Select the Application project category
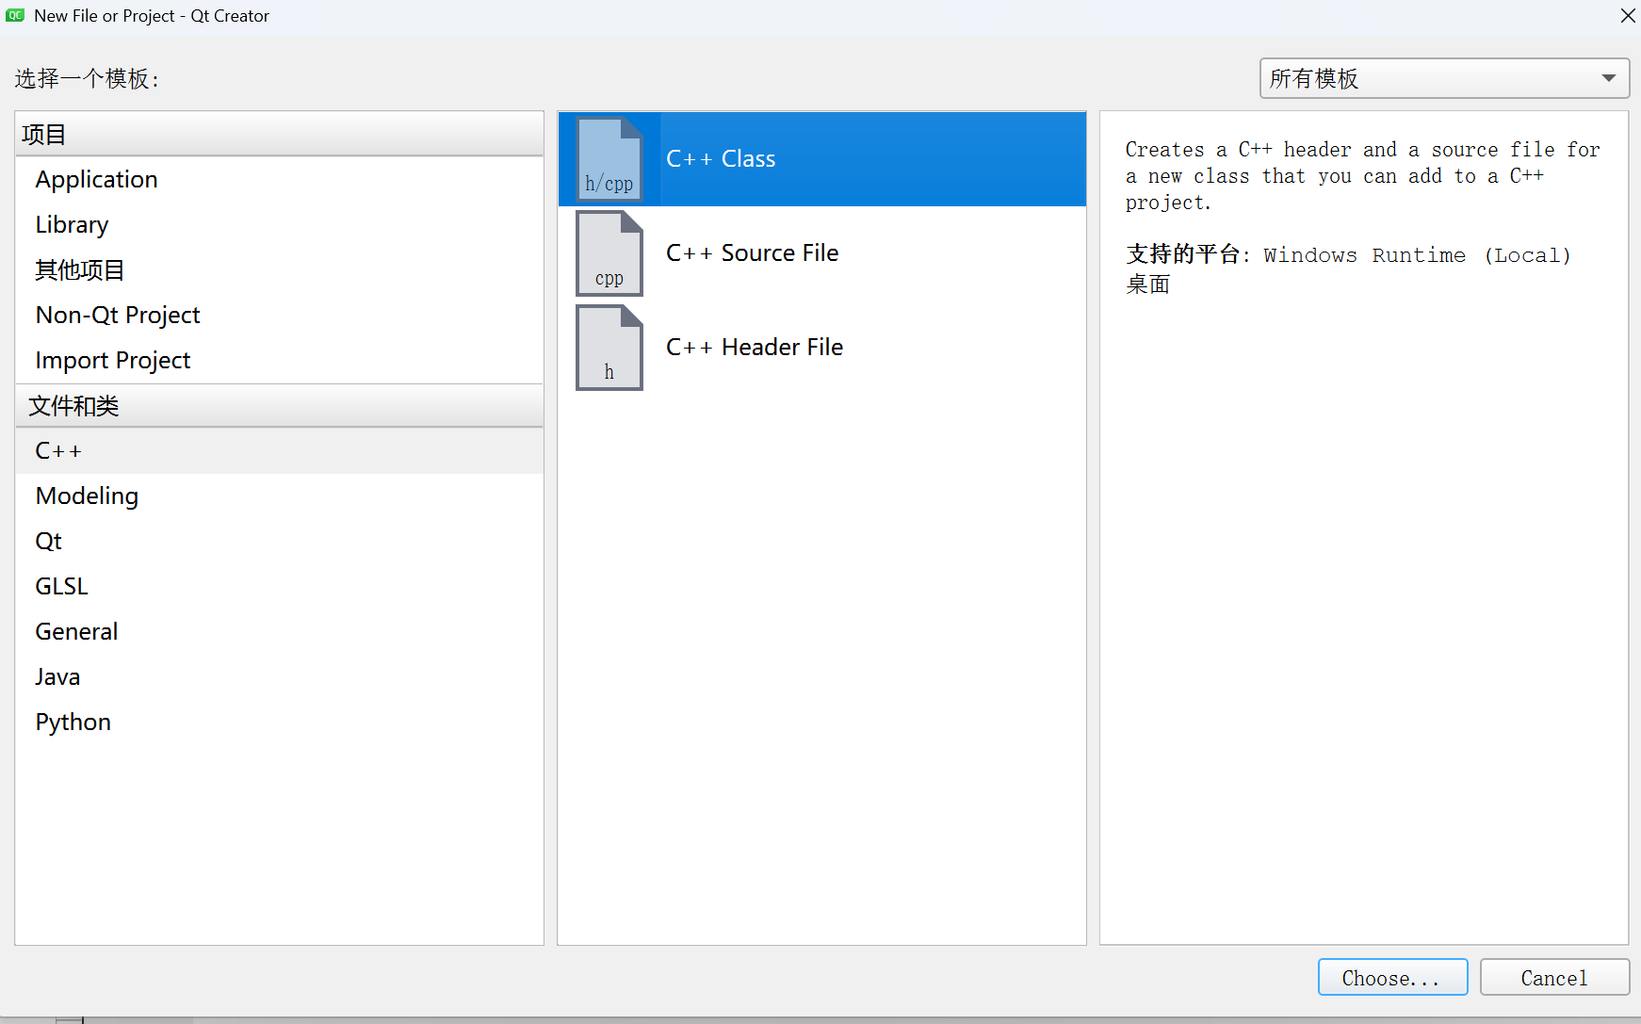The height and width of the screenshot is (1024, 1641). pos(279,180)
